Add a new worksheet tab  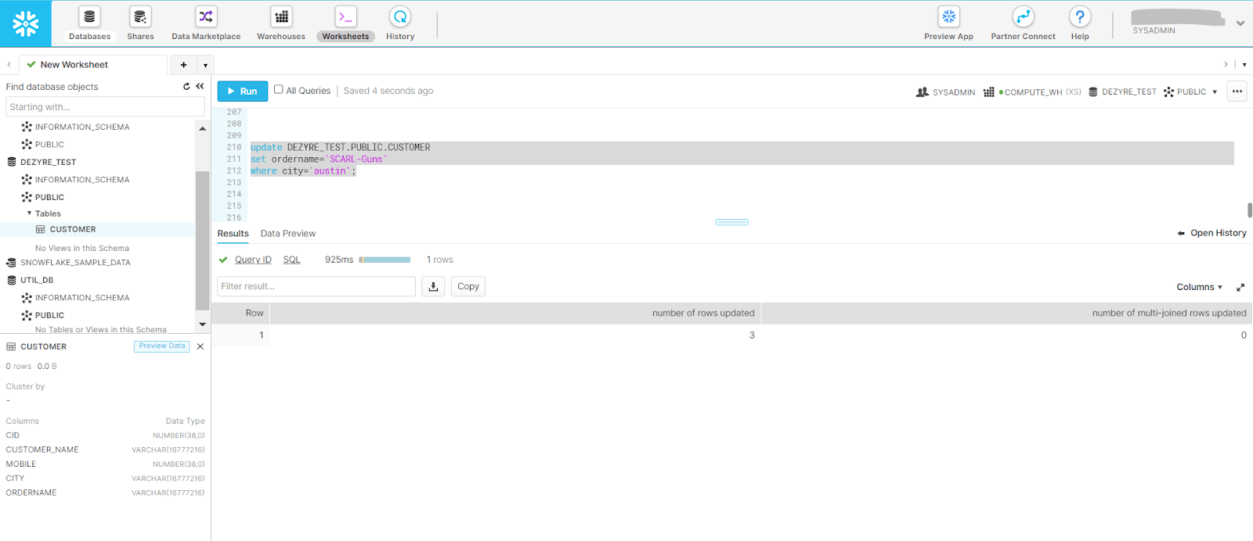(184, 65)
